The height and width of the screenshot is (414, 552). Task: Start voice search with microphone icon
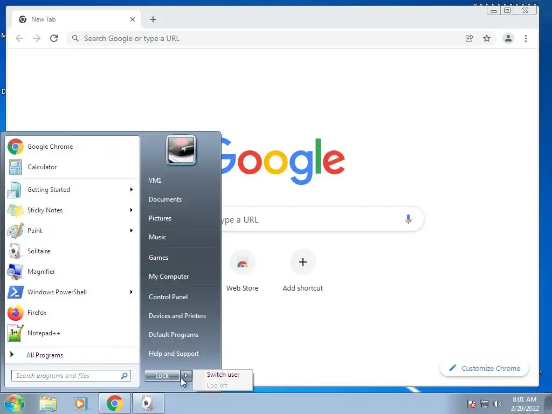tap(409, 219)
